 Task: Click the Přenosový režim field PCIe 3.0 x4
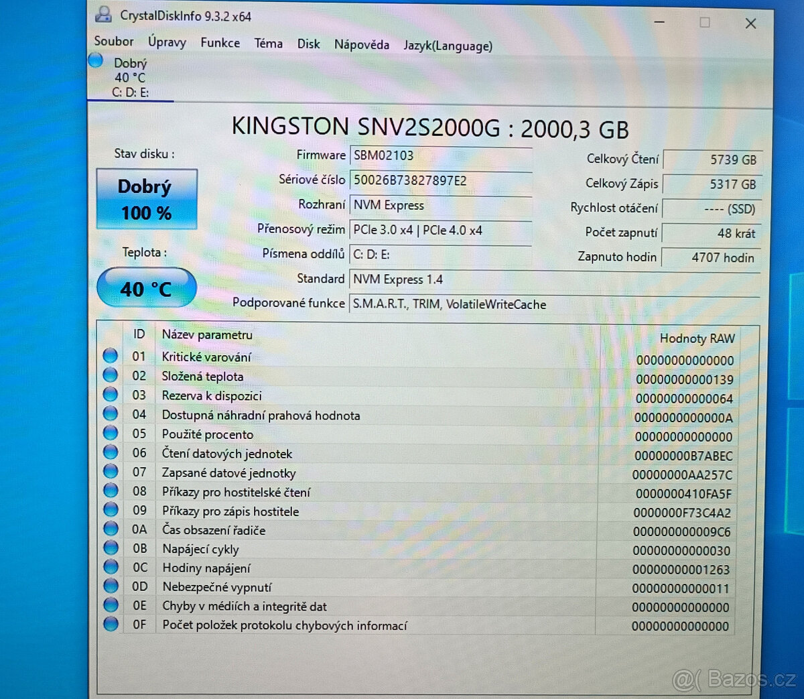(x=441, y=230)
